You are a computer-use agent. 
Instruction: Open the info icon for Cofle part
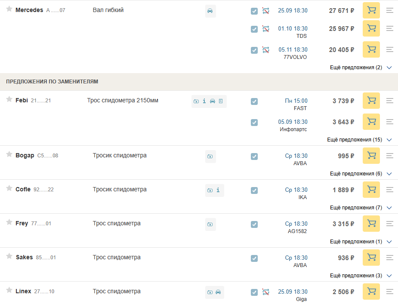[x=218, y=190]
